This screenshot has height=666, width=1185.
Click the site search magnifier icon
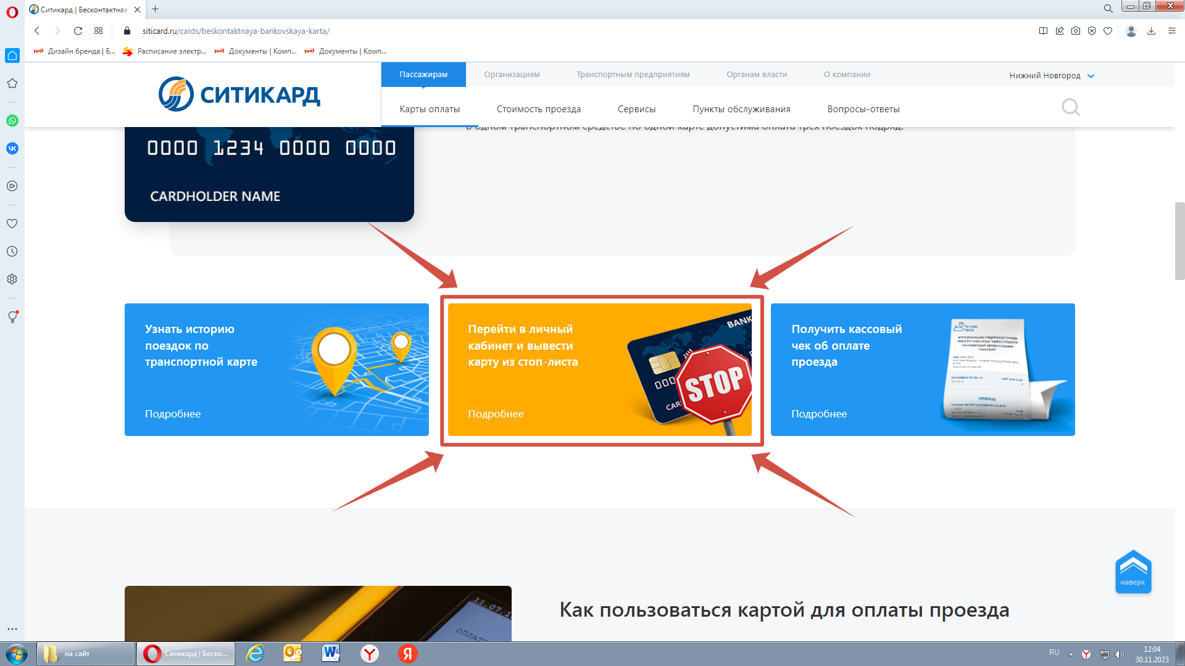point(1071,108)
